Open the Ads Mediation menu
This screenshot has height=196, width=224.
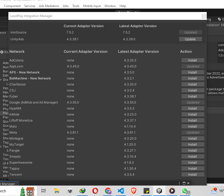49,6
